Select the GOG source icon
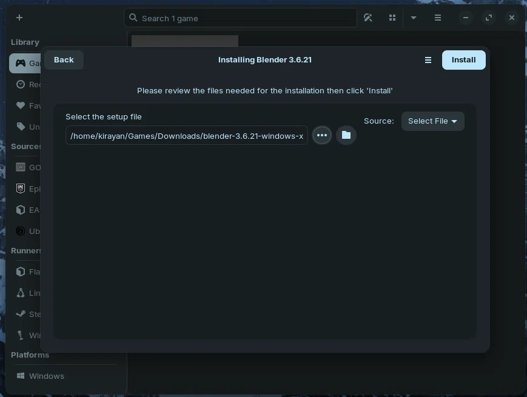 coord(21,167)
